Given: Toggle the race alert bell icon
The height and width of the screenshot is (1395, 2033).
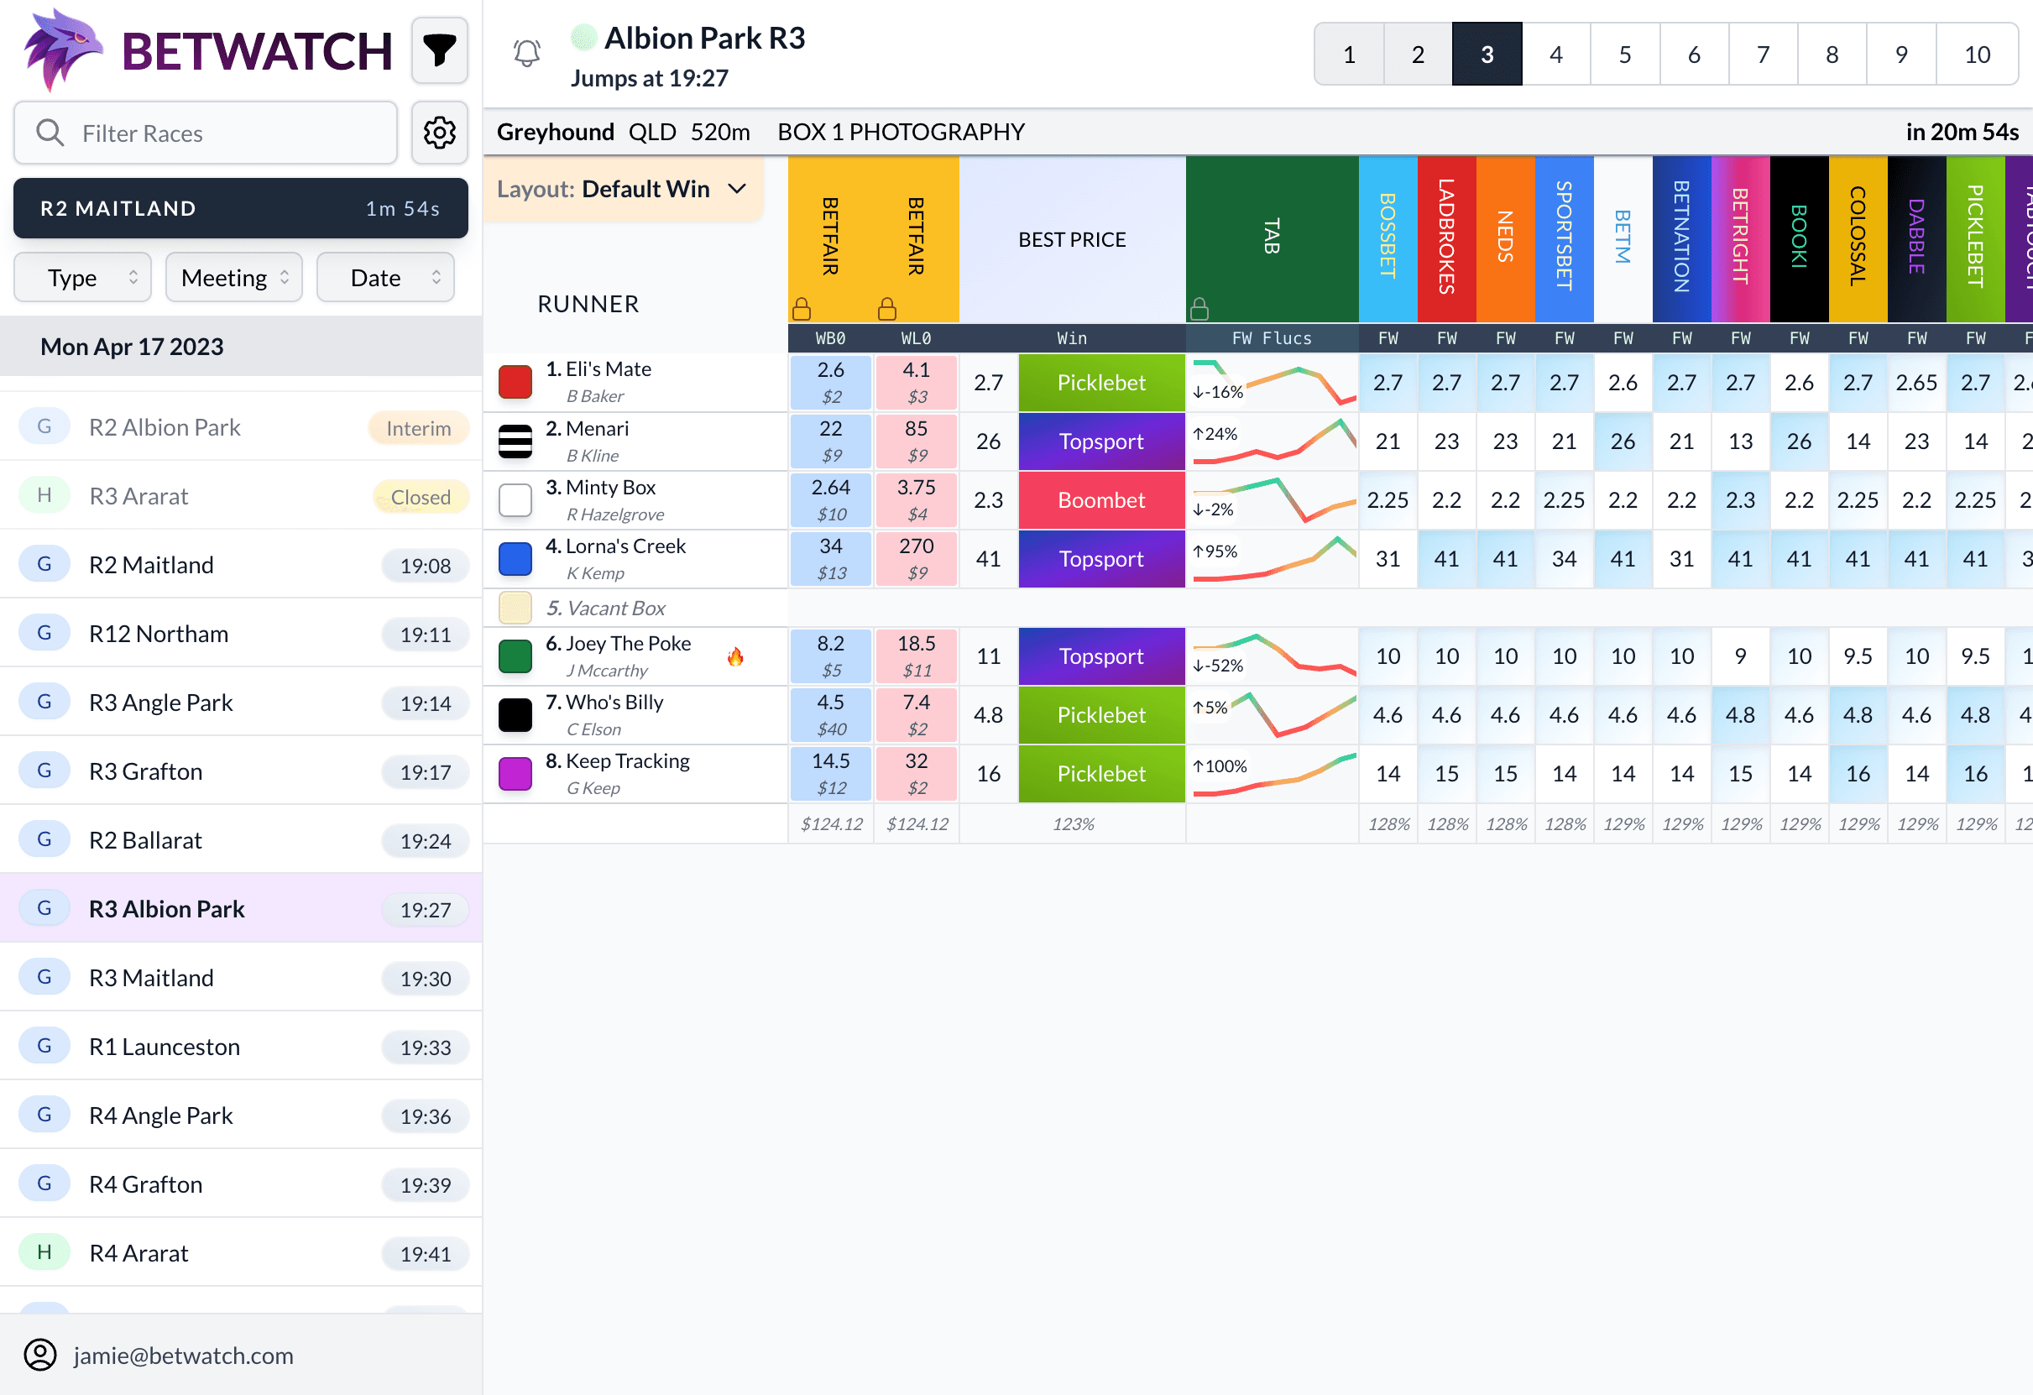Looking at the screenshot, I should coord(526,54).
